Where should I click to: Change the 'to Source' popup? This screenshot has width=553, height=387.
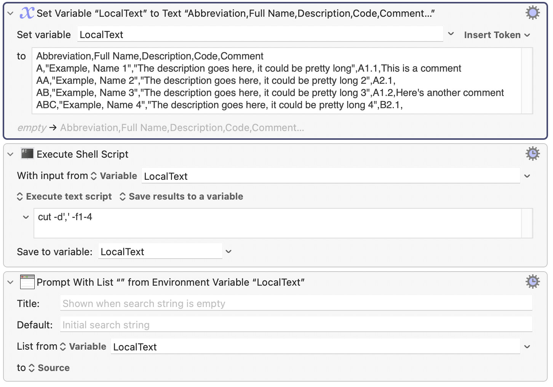click(x=49, y=368)
